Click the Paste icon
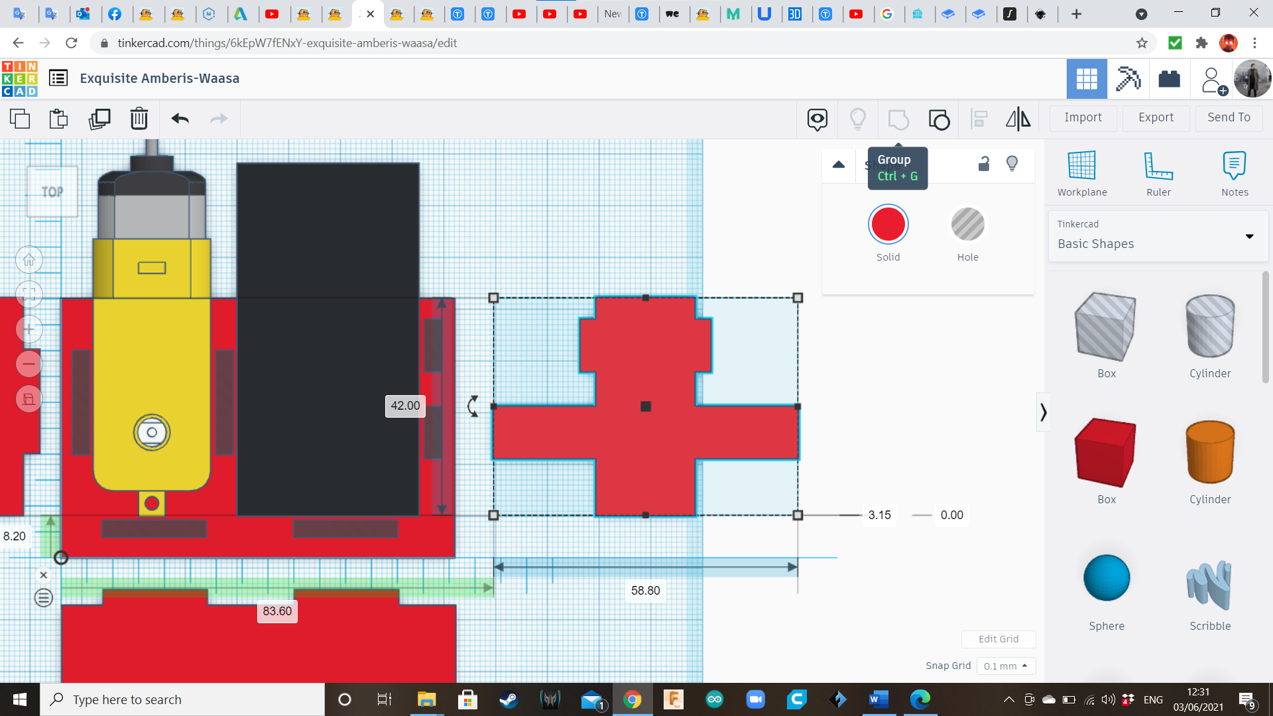This screenshot has height=716, width=1273. [59, 119]
